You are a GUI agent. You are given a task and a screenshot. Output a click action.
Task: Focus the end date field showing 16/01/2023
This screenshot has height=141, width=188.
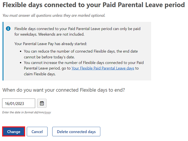click(19, 103)
